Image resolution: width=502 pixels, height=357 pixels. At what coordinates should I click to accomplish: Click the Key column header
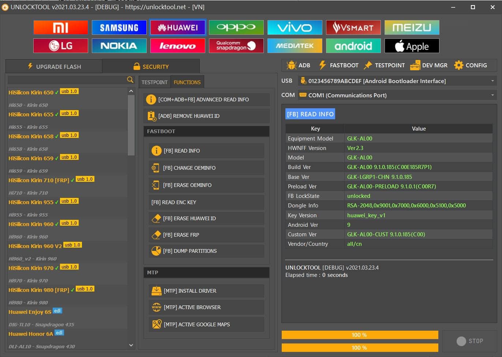(x=315, y=129)
